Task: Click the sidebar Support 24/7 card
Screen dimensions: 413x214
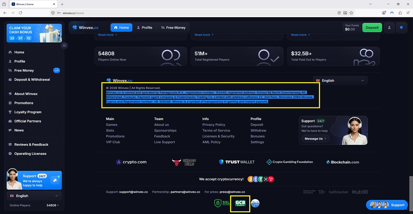Action: click(x=34, y=180)
